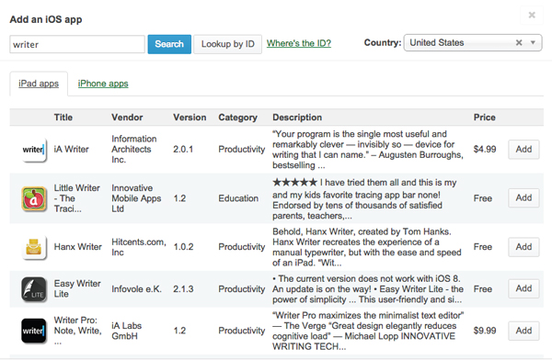Clear the United States country selection

[x=519, y=42]
